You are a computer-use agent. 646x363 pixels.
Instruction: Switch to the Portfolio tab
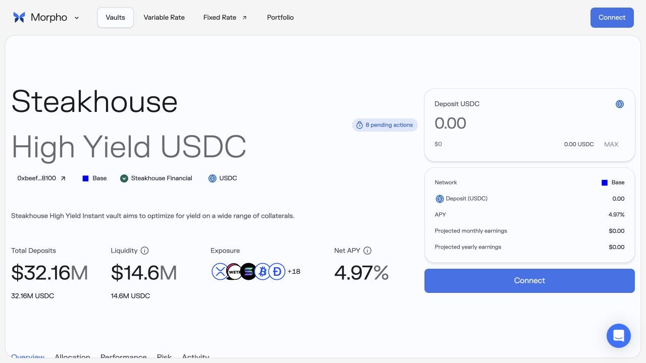click(x=280, y=17)
